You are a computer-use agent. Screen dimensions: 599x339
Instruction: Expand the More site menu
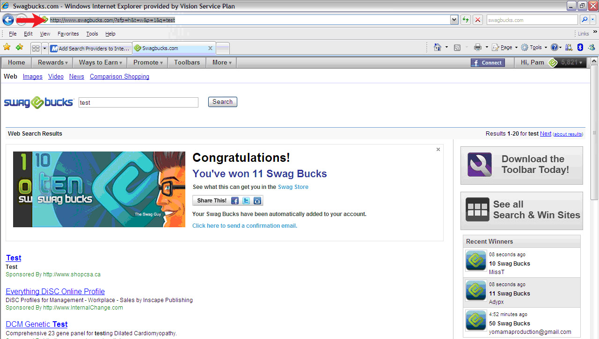(221, 62)
